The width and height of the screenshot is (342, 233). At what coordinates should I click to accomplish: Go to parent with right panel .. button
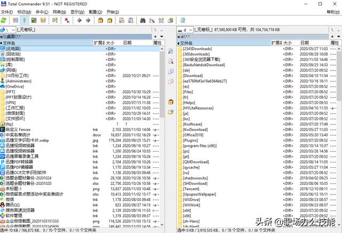pos(338,30)
